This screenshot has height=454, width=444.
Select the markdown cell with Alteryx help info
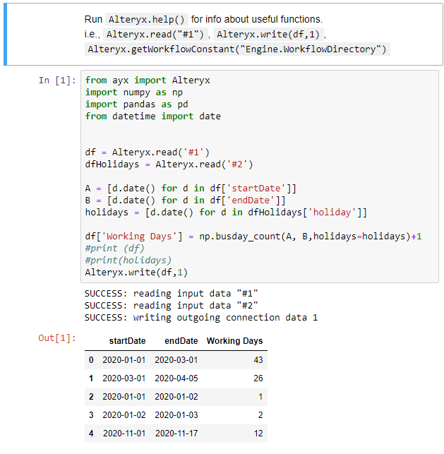(223, 35)
